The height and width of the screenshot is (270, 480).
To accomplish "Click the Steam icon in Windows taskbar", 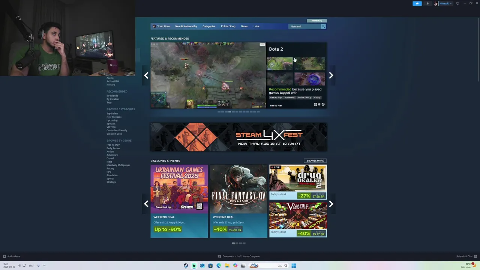I will (186, 265).
